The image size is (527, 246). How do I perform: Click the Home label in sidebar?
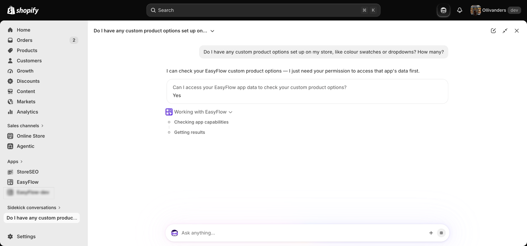pyautogui.click(x=23, y=30)
